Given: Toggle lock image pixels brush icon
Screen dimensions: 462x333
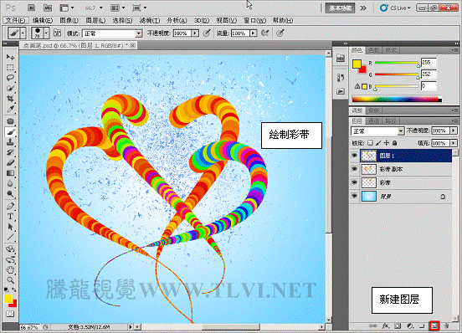Looking at the screenshot, I should coord(378,143).
